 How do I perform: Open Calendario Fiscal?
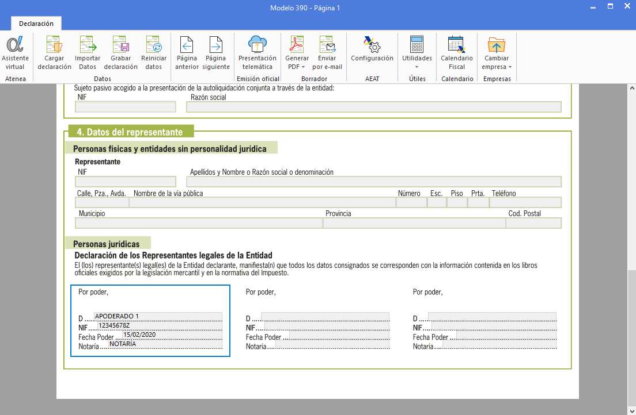tap(457, 53)
